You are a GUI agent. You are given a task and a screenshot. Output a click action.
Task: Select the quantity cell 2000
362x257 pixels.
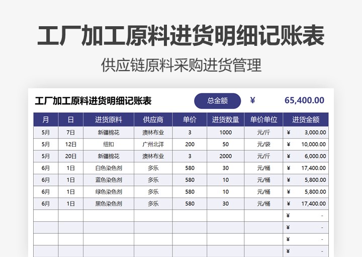tap(226, 156)
